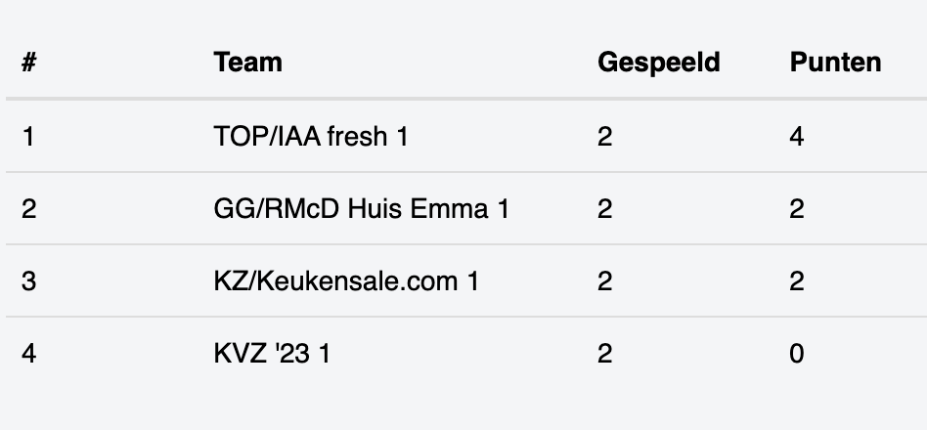Click points value 0 for KVZ '23

tap(796, 354)
